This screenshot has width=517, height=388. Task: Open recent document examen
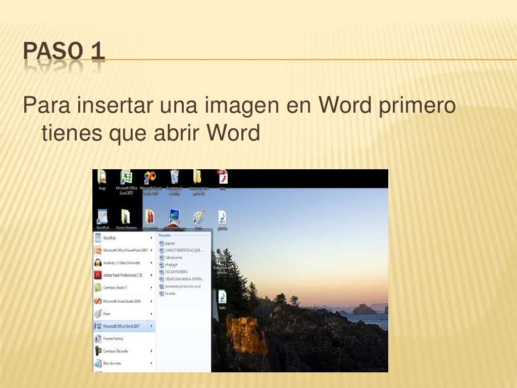point(167,244)
